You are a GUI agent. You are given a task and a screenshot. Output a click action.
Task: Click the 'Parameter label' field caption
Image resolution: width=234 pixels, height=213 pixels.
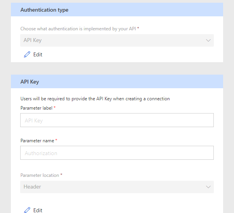[x=37, y=108]
